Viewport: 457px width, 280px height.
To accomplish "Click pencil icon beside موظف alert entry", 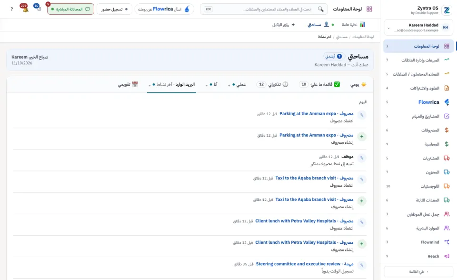I will tap(362, 158).
